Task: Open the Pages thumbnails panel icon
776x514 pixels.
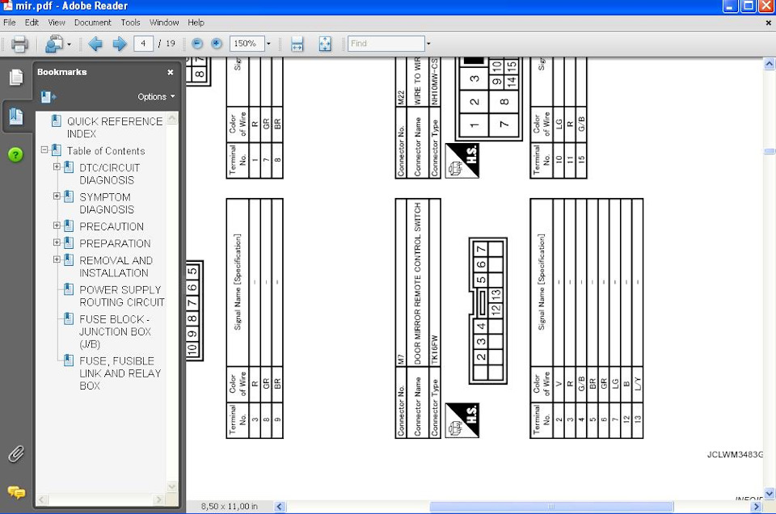Action: tap(16, 77)
